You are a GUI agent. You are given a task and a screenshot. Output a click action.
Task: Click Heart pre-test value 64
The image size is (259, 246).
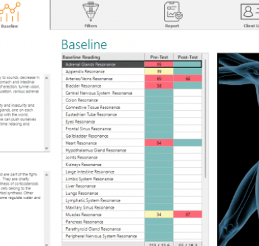(159, 143)
